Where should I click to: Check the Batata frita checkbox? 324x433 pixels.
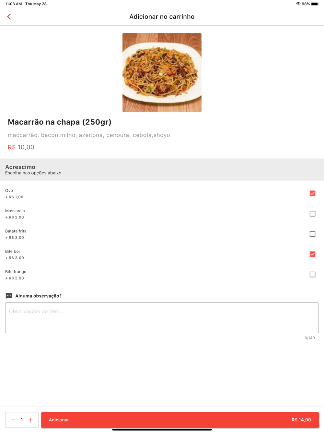312,234
